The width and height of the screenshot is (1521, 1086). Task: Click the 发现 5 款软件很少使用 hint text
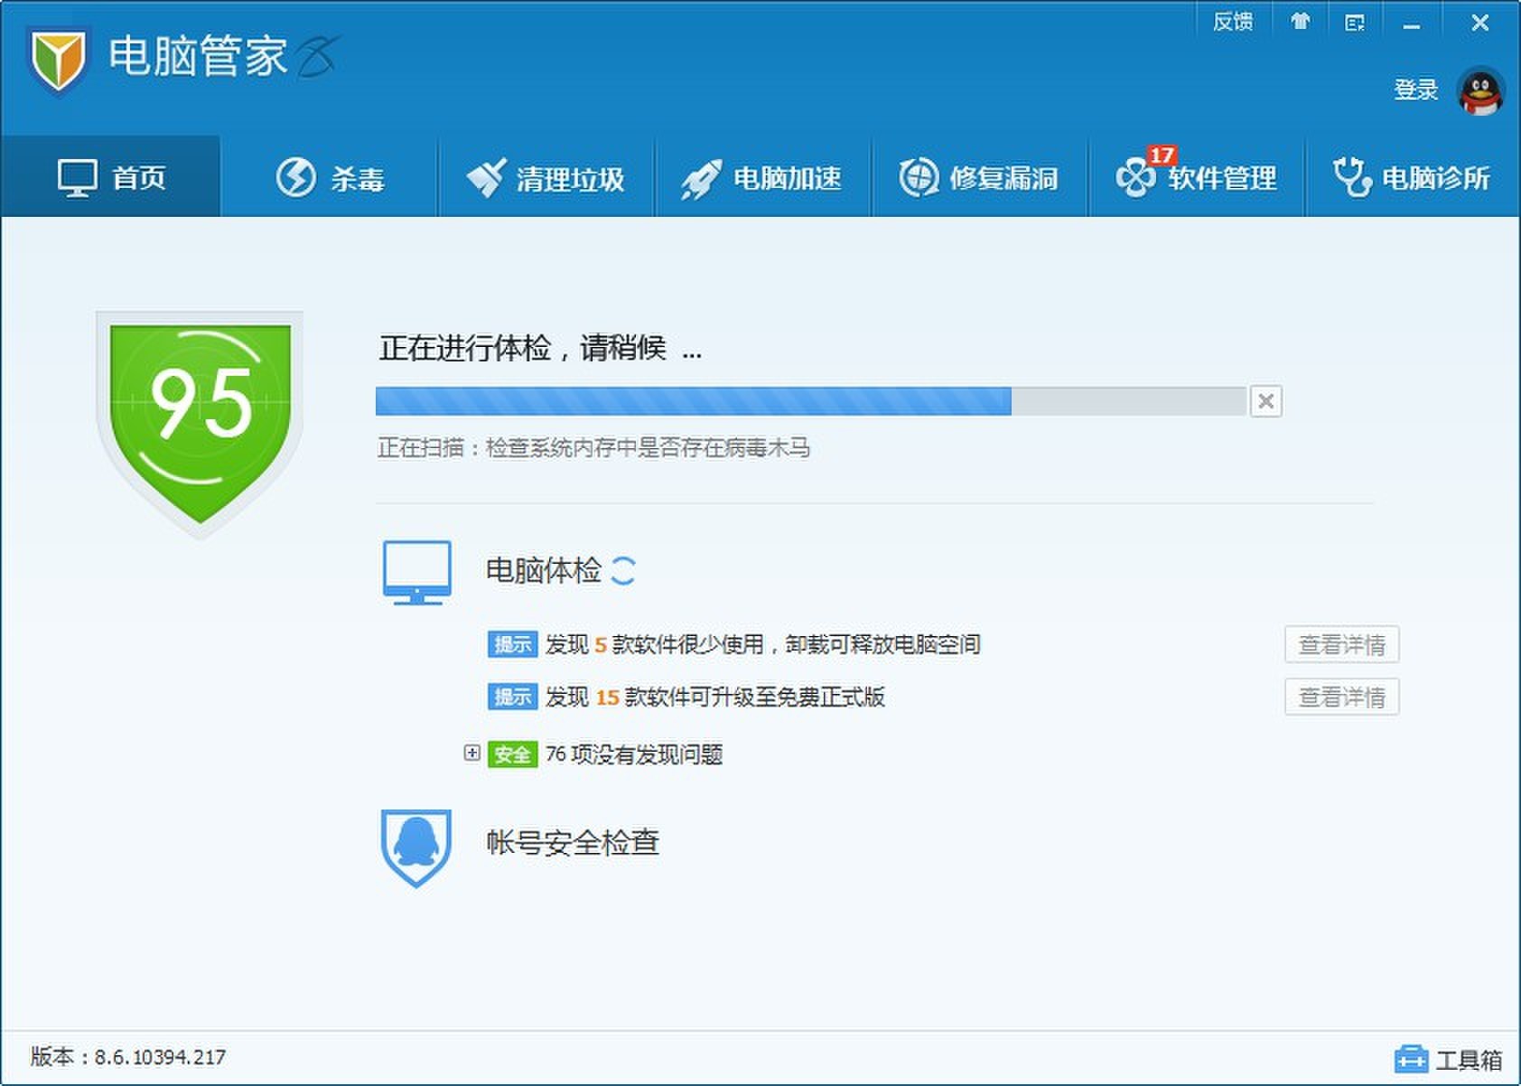point(763,644)
